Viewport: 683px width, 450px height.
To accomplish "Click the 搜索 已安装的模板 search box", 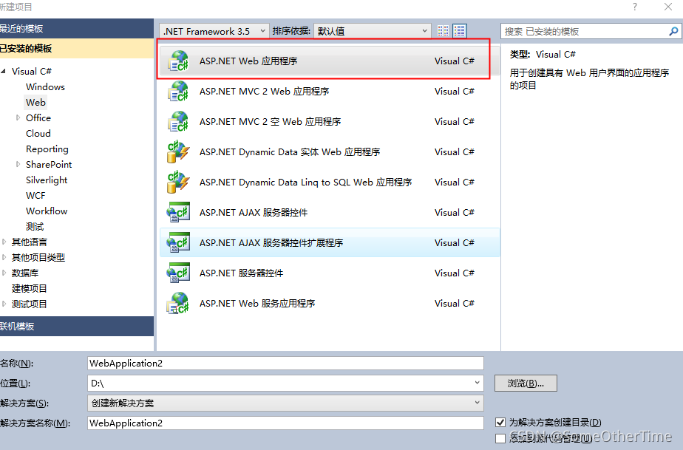I will [x=585, y=31].
